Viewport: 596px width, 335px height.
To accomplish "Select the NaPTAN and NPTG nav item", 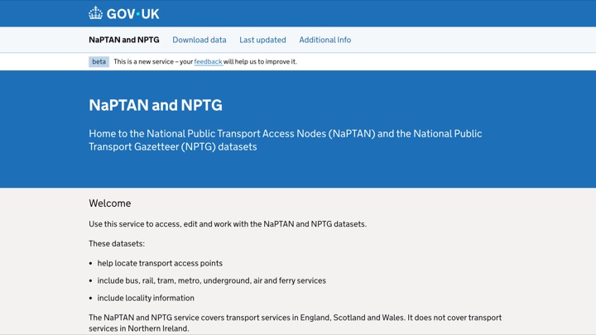I will point(124,40).
